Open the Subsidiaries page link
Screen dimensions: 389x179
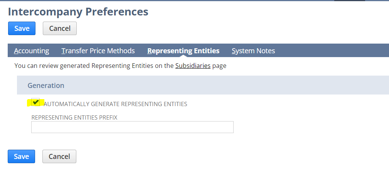[x=193, y=66]
